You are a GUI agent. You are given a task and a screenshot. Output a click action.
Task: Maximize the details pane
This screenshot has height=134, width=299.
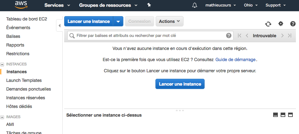(290, 115)
